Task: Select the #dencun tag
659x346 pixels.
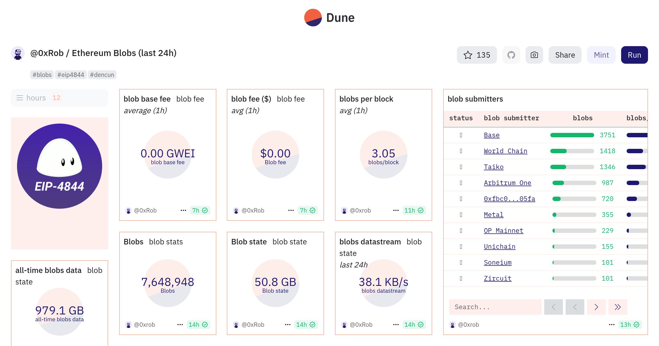Action: click(102, 75)
